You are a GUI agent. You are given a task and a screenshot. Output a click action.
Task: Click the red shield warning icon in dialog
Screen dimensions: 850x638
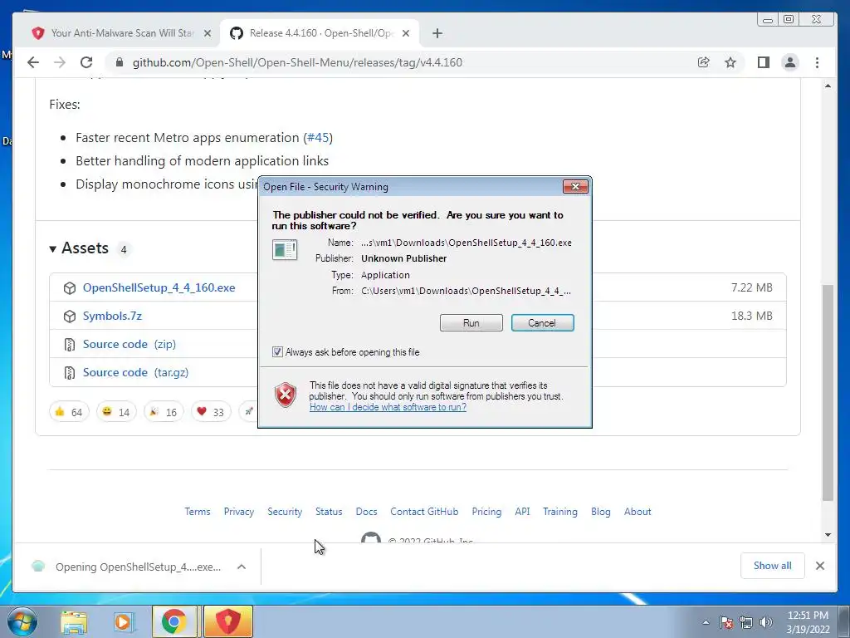tap(286, 395)
